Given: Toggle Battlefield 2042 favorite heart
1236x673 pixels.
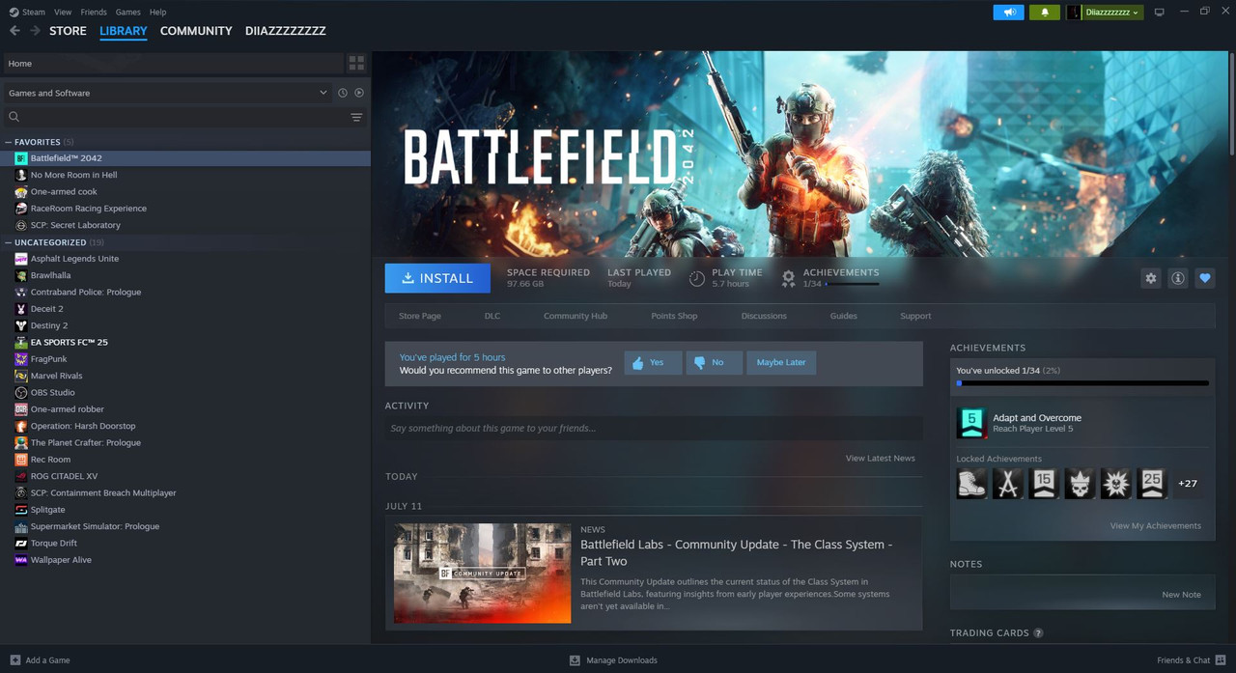Looking at the screenshot, I should tap(1205, 278).
